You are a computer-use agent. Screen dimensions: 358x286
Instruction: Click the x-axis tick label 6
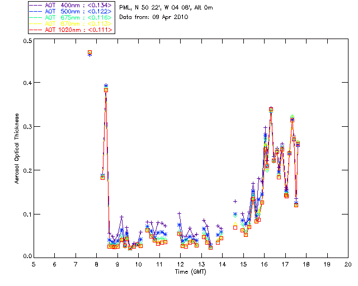[x=55, y=264]
